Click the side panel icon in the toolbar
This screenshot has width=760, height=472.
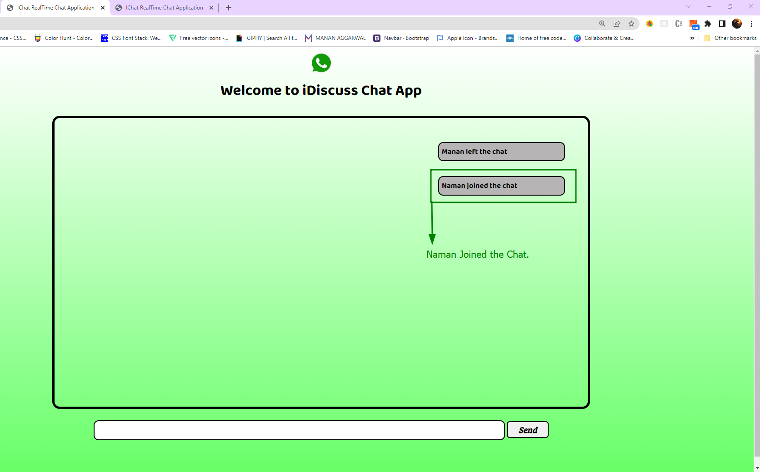[722, 24]
